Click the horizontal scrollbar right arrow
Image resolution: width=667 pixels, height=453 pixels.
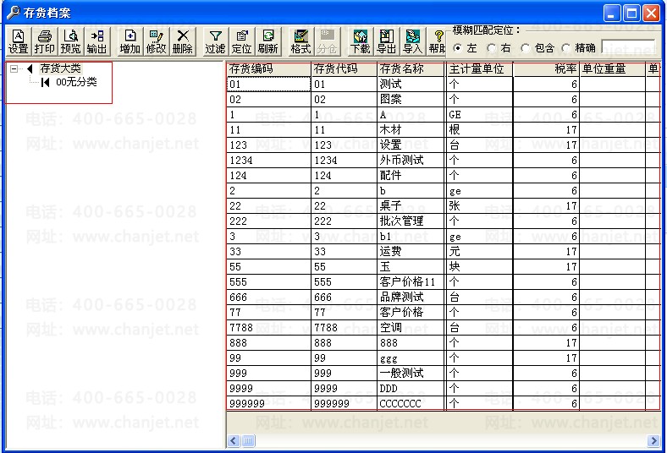click(x=653, y=441)
